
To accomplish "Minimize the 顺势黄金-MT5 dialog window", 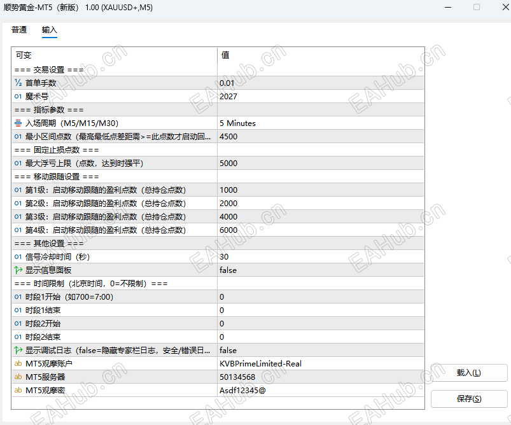I will tap(448, 7).
